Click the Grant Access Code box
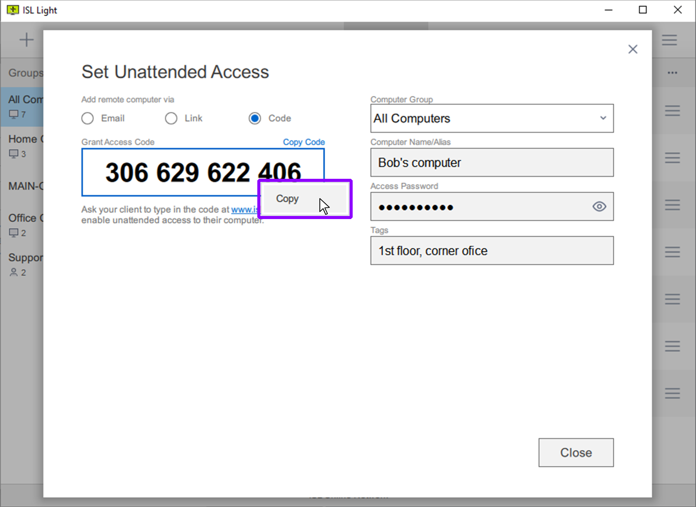Viewport: 696px width, 507px height. click(x=203, y=172)
